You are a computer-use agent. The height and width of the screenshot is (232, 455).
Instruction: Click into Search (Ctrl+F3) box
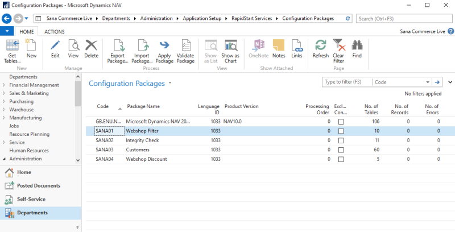(405, 19)
